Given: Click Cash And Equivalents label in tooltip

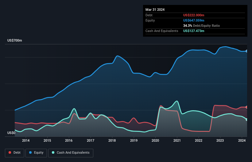Looking at the screenshot, I should coord(162,31).
